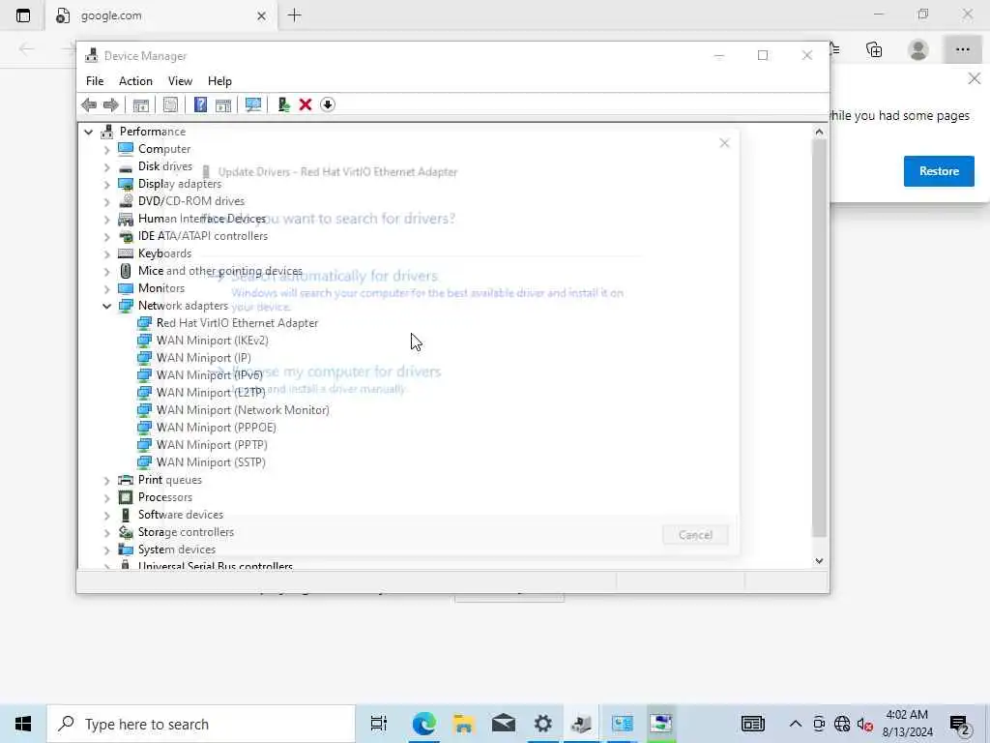
Task: Click the device tree scrollbar up arrow
Action: point(819,132)
